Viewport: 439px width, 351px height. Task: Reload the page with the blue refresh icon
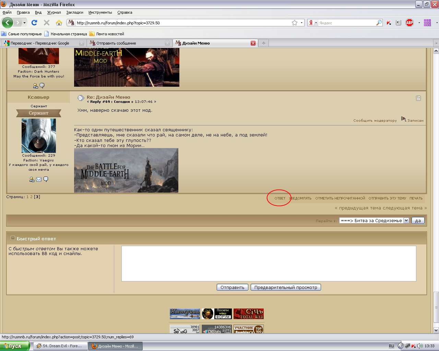click(x=34, y=23)
